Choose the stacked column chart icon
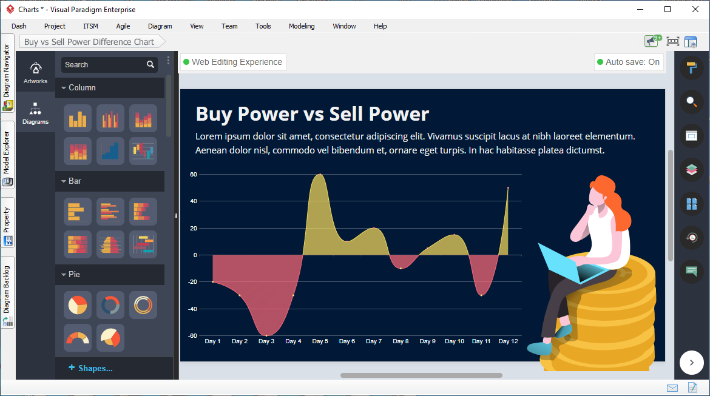This screenshot has width=710, height=396. [x=143, y=119]
